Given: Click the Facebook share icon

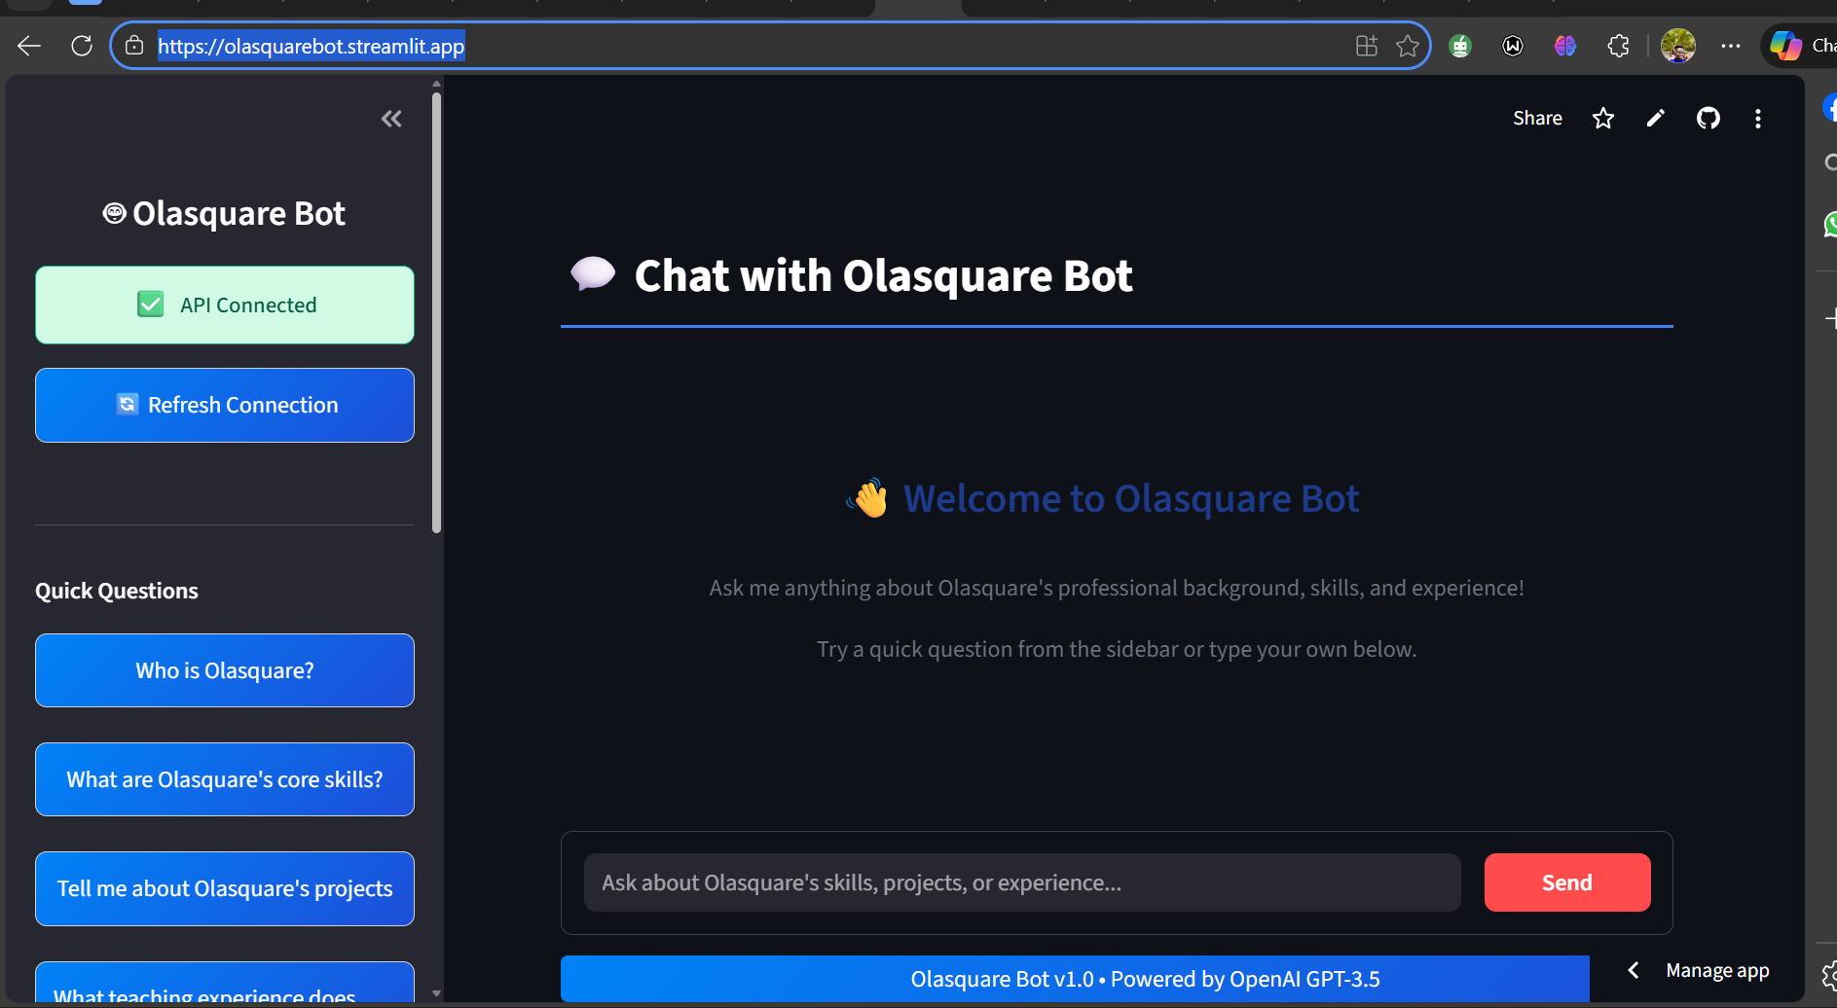Looking at the screenshot, I should point(1829,107).
